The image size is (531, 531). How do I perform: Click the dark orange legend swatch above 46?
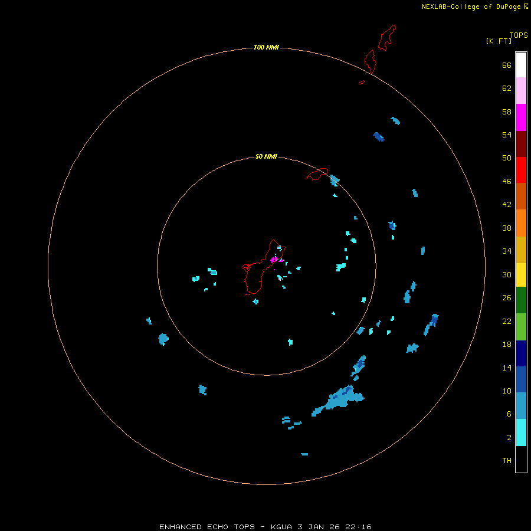[521, 196]
